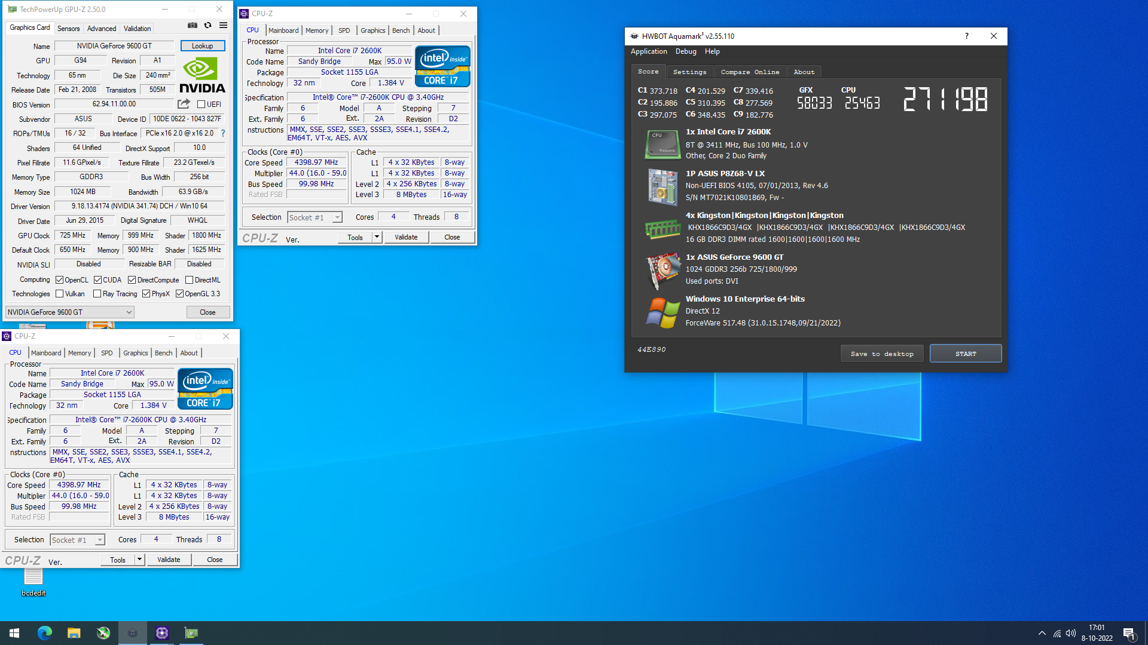Click the GPU-Z refresh icon
Screen dimensions: 1148x645
207,25
